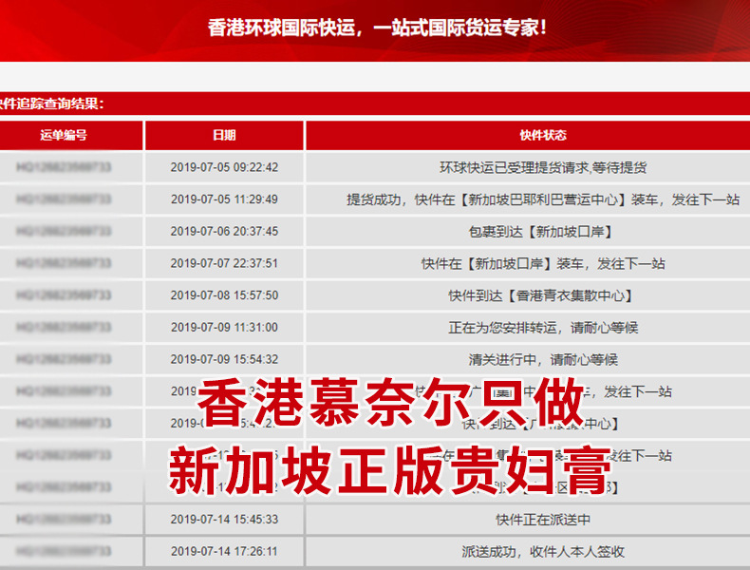Image resolution: width=750 pixels, height=570 pixels.
Task: Click the 日期 column header
Action: [x=224, y=135]
